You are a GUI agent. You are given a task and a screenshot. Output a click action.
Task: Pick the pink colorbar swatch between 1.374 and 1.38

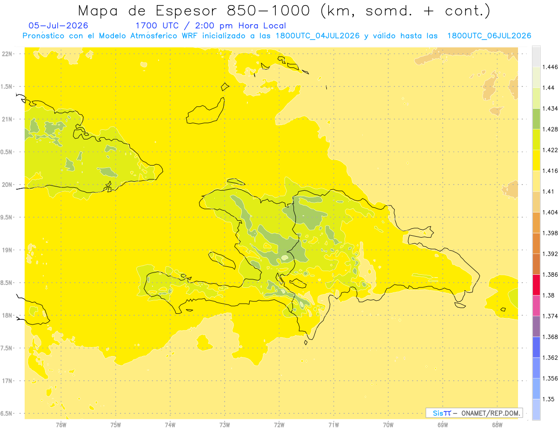pos(536,305)
